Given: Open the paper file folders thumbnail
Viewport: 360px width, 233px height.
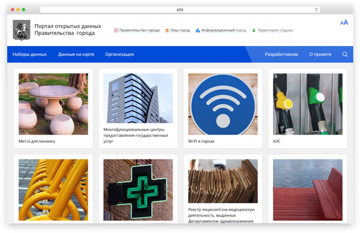Looking at the screenshot, I should pos(223,181).
